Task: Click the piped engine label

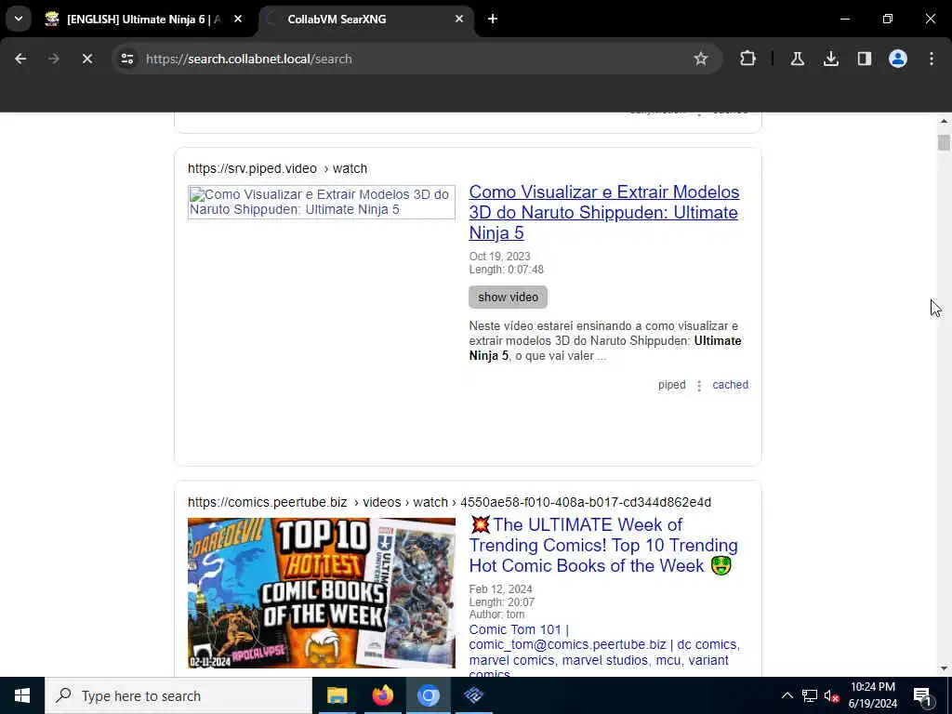Action: (671, 385)
